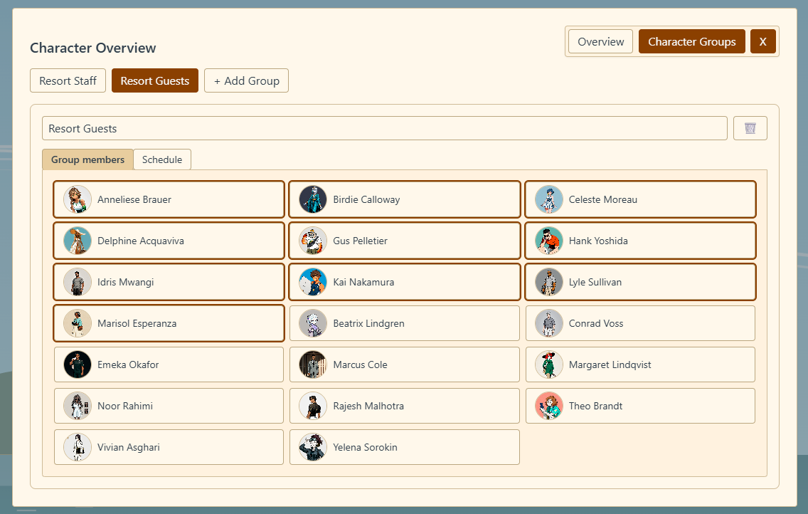808x514 pixels.
Task: Deselect Lyle Sullivan from the group
Action: coord(640,282)
